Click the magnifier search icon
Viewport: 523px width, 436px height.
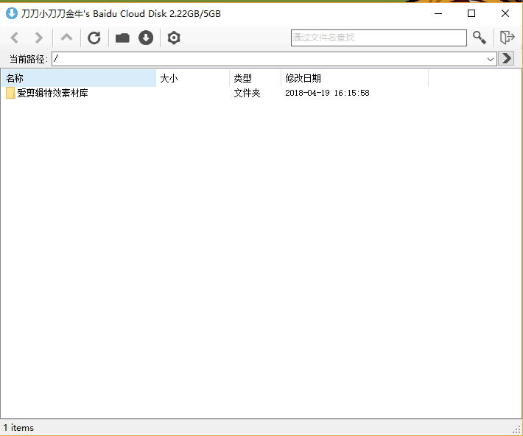[480, 38]
